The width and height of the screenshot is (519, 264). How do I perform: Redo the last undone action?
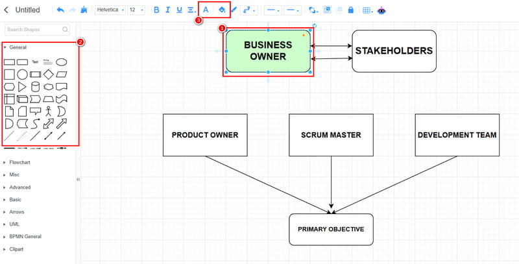[72, 10]
